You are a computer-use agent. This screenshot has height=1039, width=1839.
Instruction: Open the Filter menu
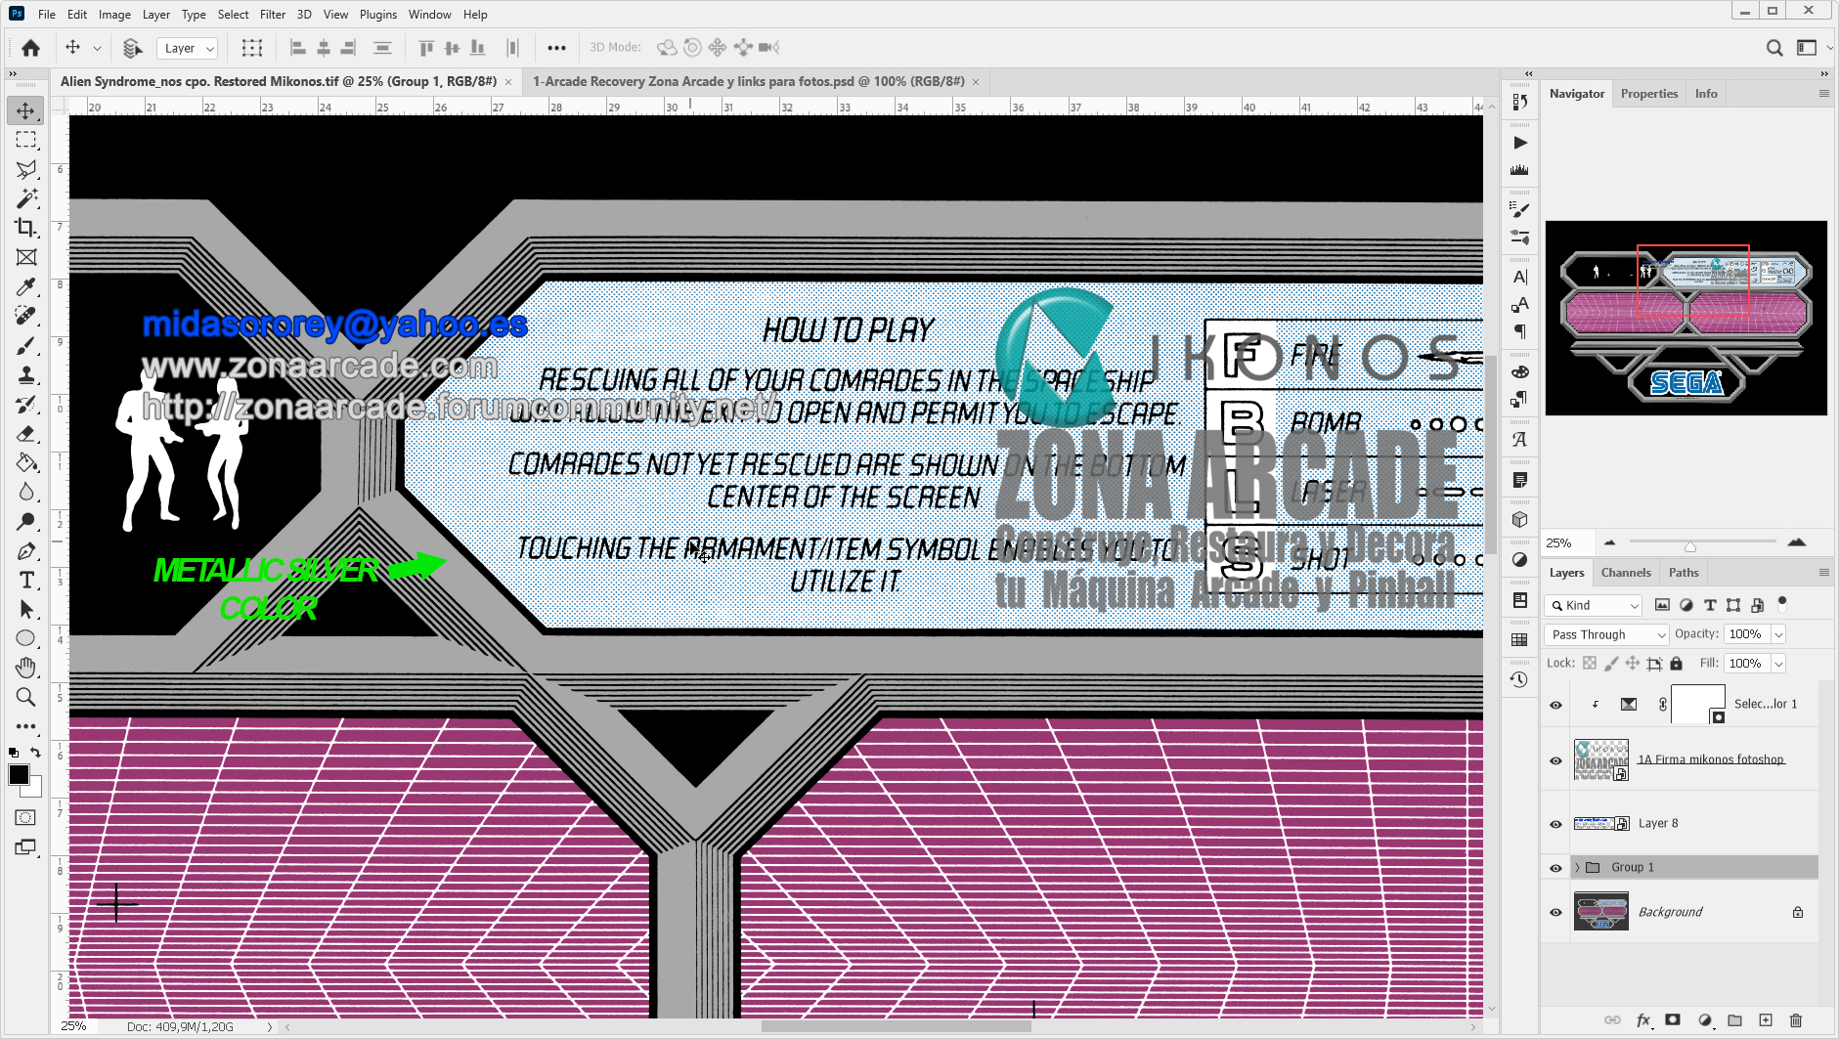(273, 14)
